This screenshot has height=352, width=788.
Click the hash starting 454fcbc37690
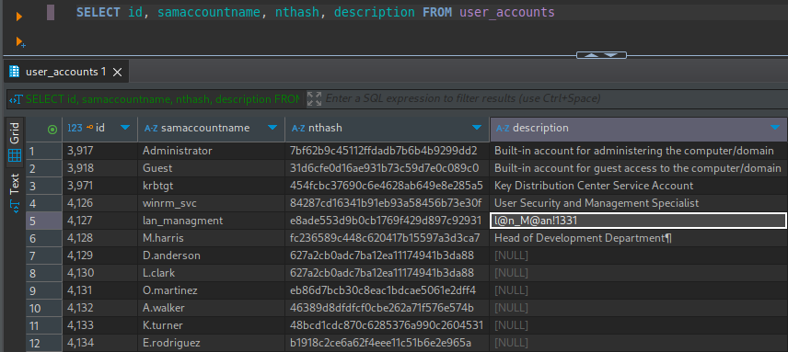click(387, 186)
